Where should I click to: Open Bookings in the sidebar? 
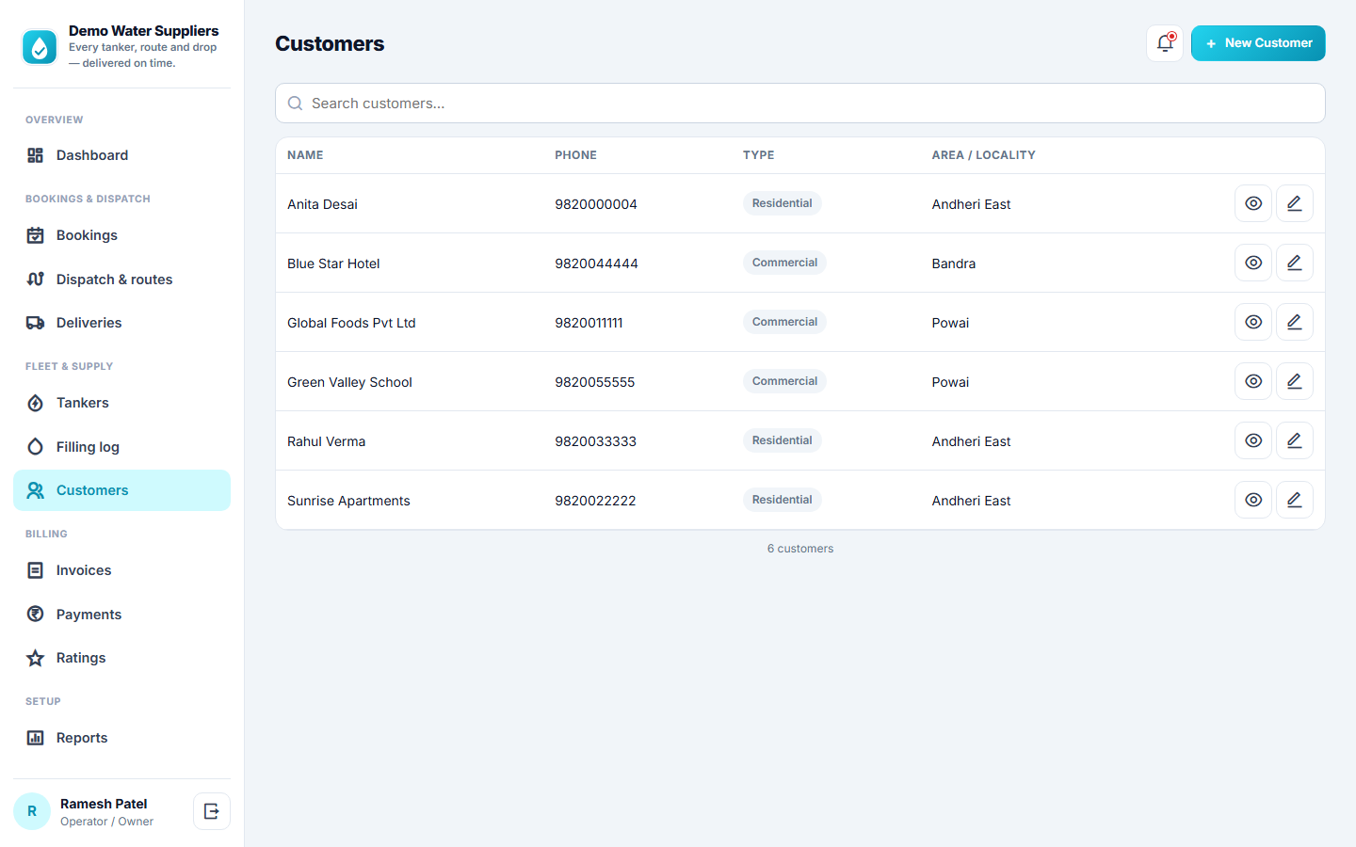121,235
